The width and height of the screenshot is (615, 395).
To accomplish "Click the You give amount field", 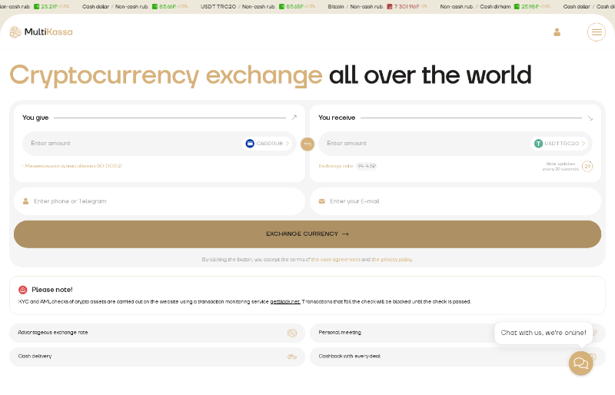I will point(131,144).
